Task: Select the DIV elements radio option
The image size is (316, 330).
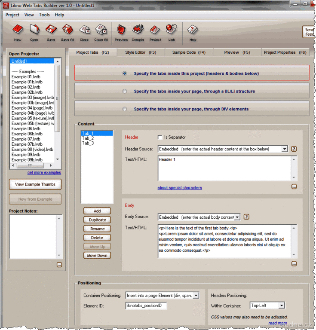Action: 125,109
